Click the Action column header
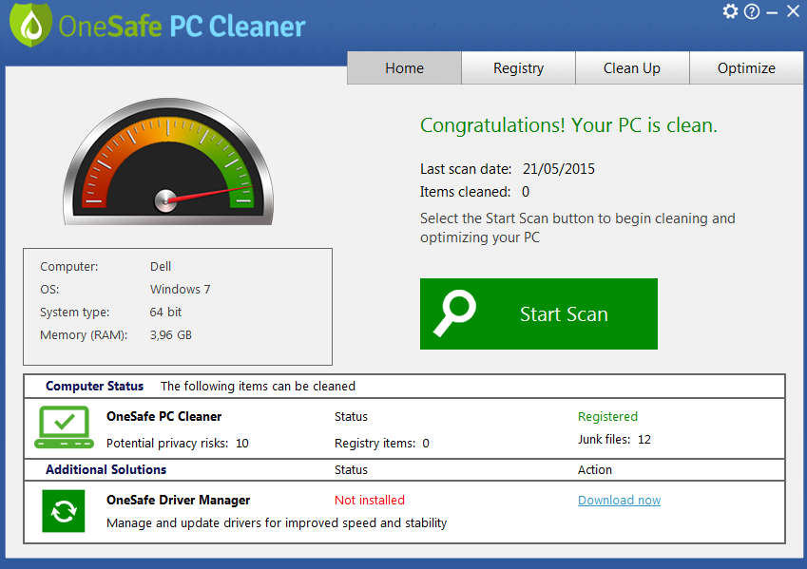 coord(595,469)
